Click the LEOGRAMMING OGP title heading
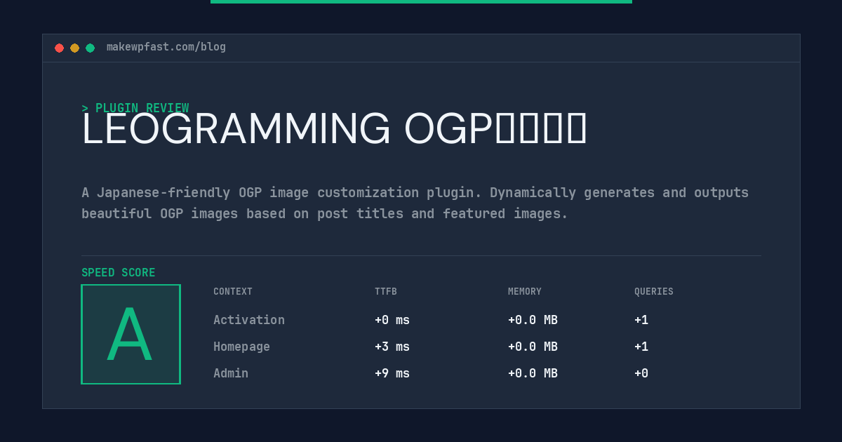This screenshot has height=442, width=842. 334,129
